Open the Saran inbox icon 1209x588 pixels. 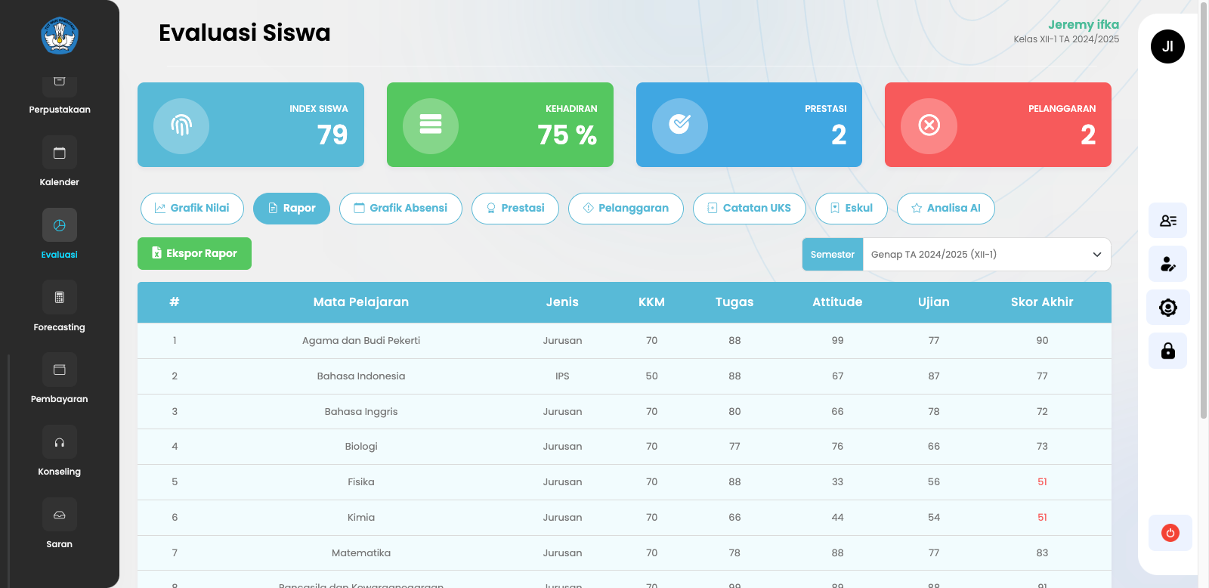tap(59, 515)
